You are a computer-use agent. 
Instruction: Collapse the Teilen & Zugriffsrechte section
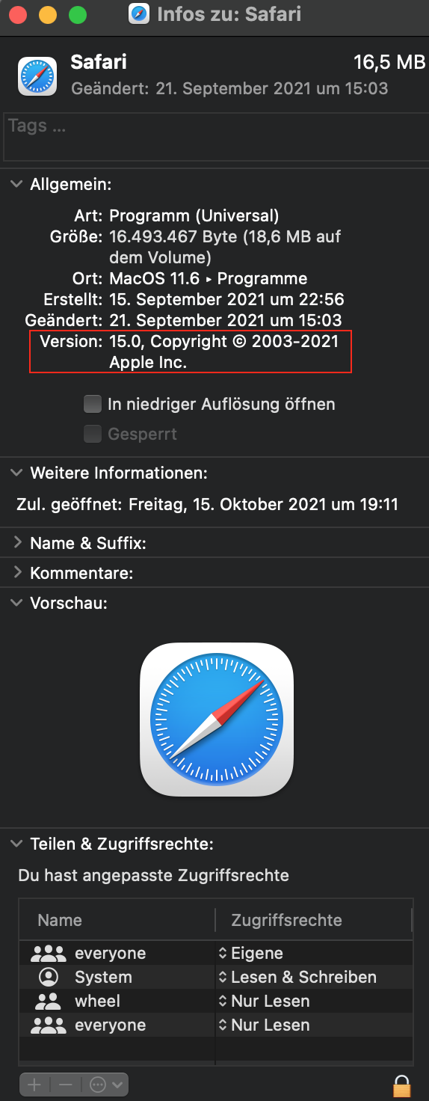click(x=16, y=844)
